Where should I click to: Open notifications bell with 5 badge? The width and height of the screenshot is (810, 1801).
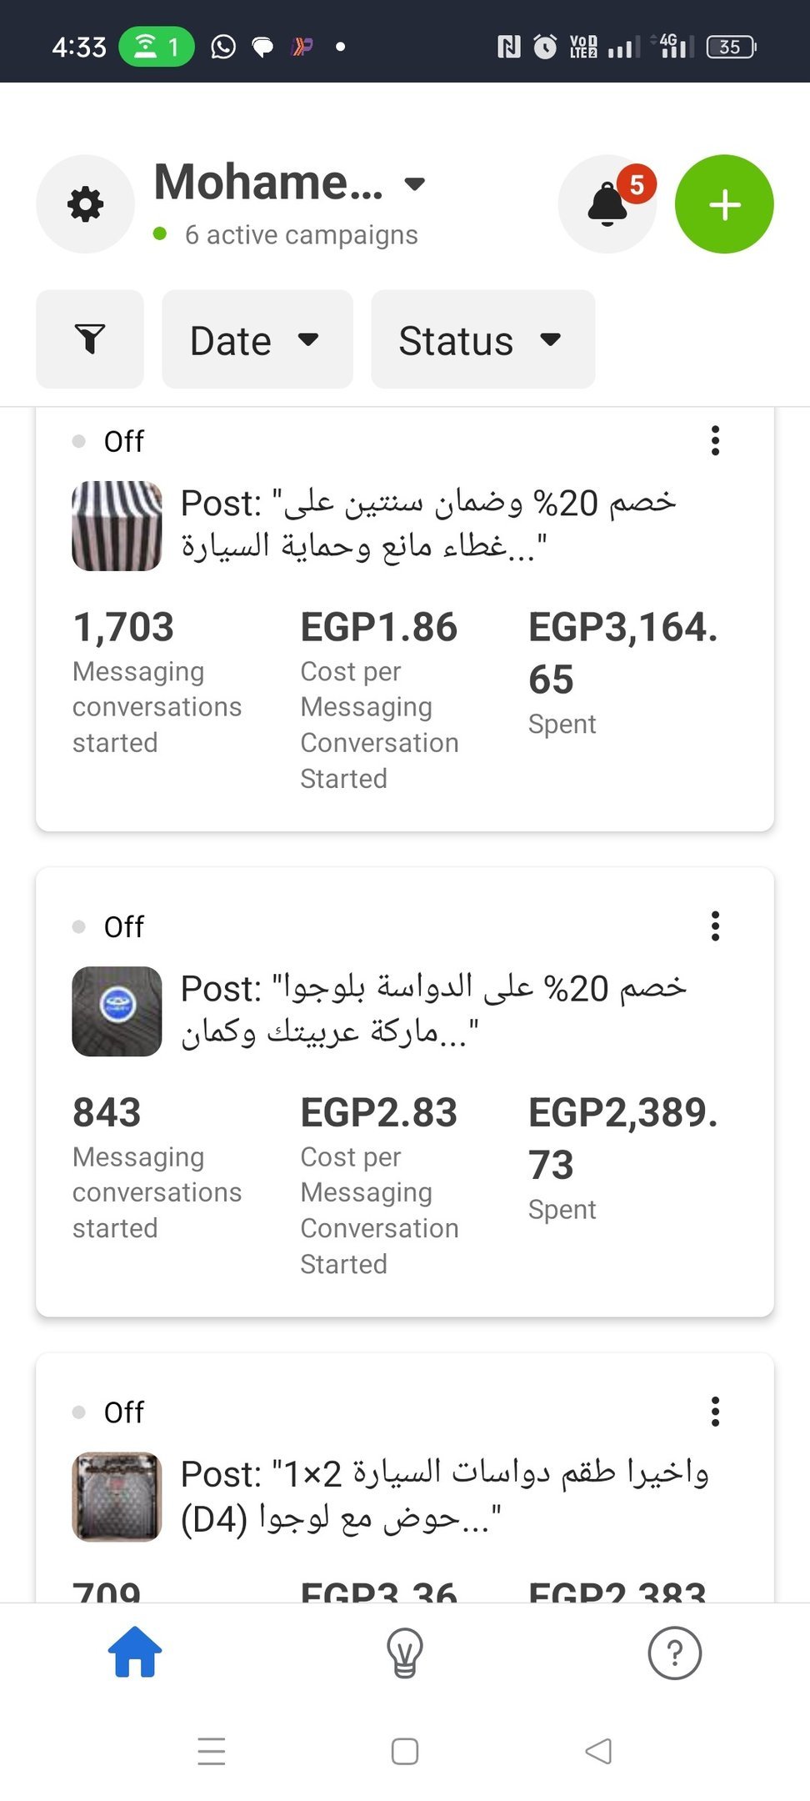(608, 204)
